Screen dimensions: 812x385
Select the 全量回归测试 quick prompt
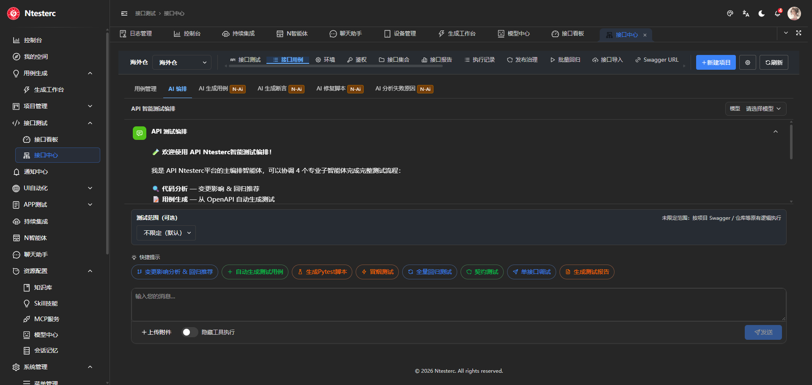click(430, 272)
